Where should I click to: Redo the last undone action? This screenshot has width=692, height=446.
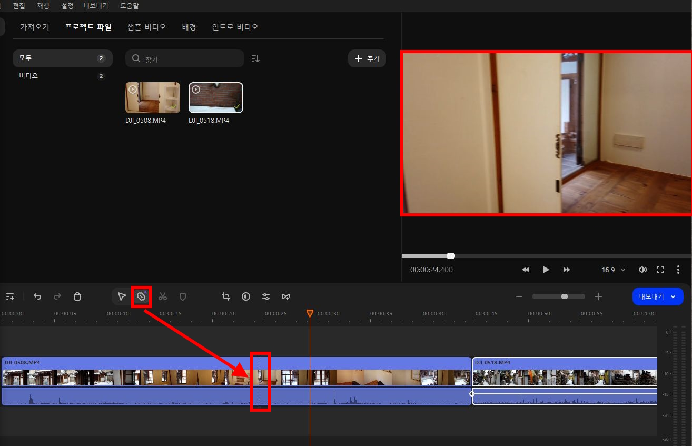click(57, 296)
